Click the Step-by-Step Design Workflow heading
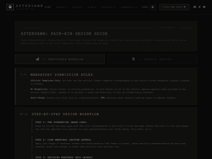Screen dimensions: 212x159 [x=65, y=114]
